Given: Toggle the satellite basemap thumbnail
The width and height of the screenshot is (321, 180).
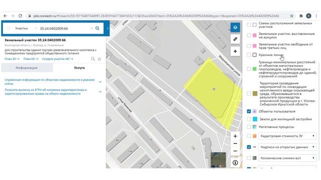Looking at the screenshot, I should (x=219, y=160).
